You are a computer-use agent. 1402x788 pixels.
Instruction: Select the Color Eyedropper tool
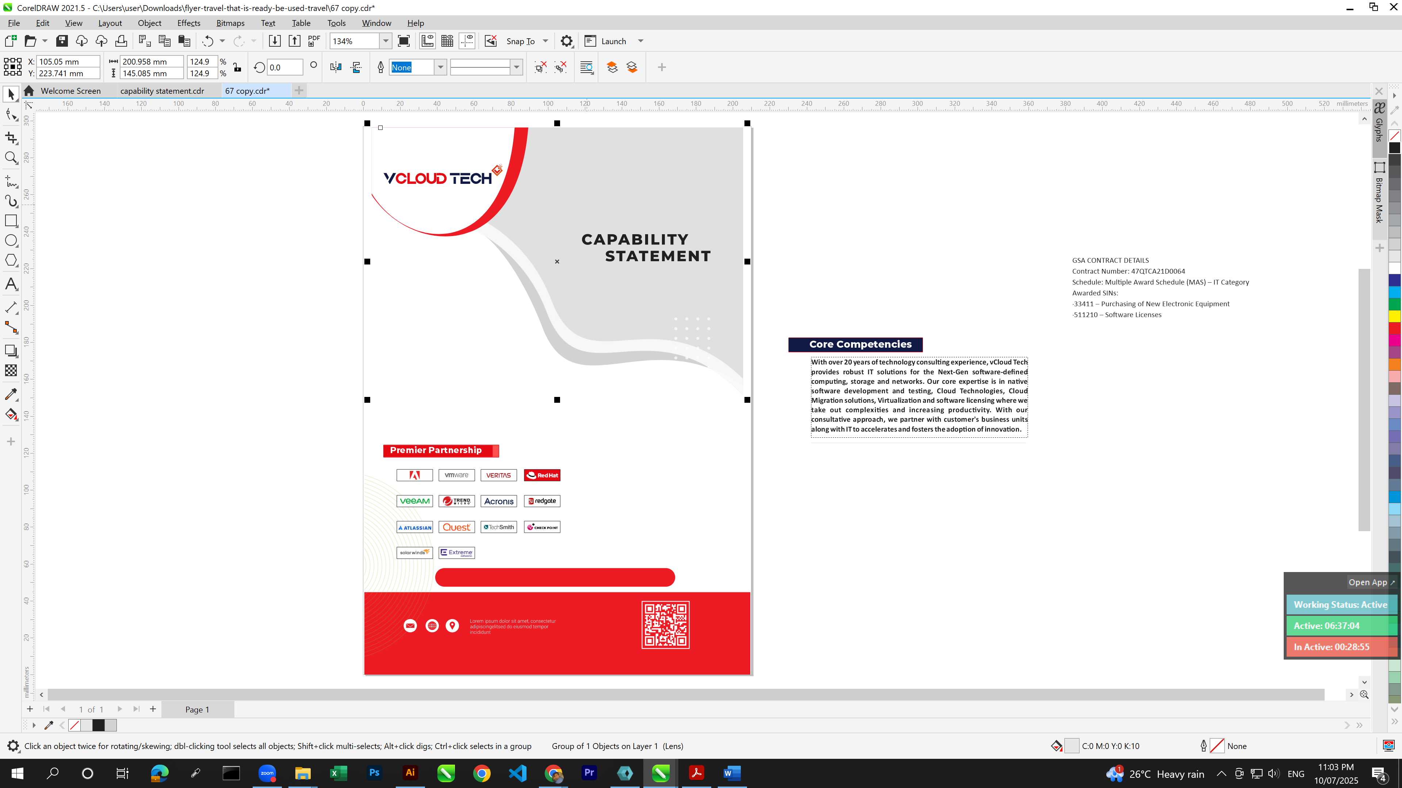[11, 394]
